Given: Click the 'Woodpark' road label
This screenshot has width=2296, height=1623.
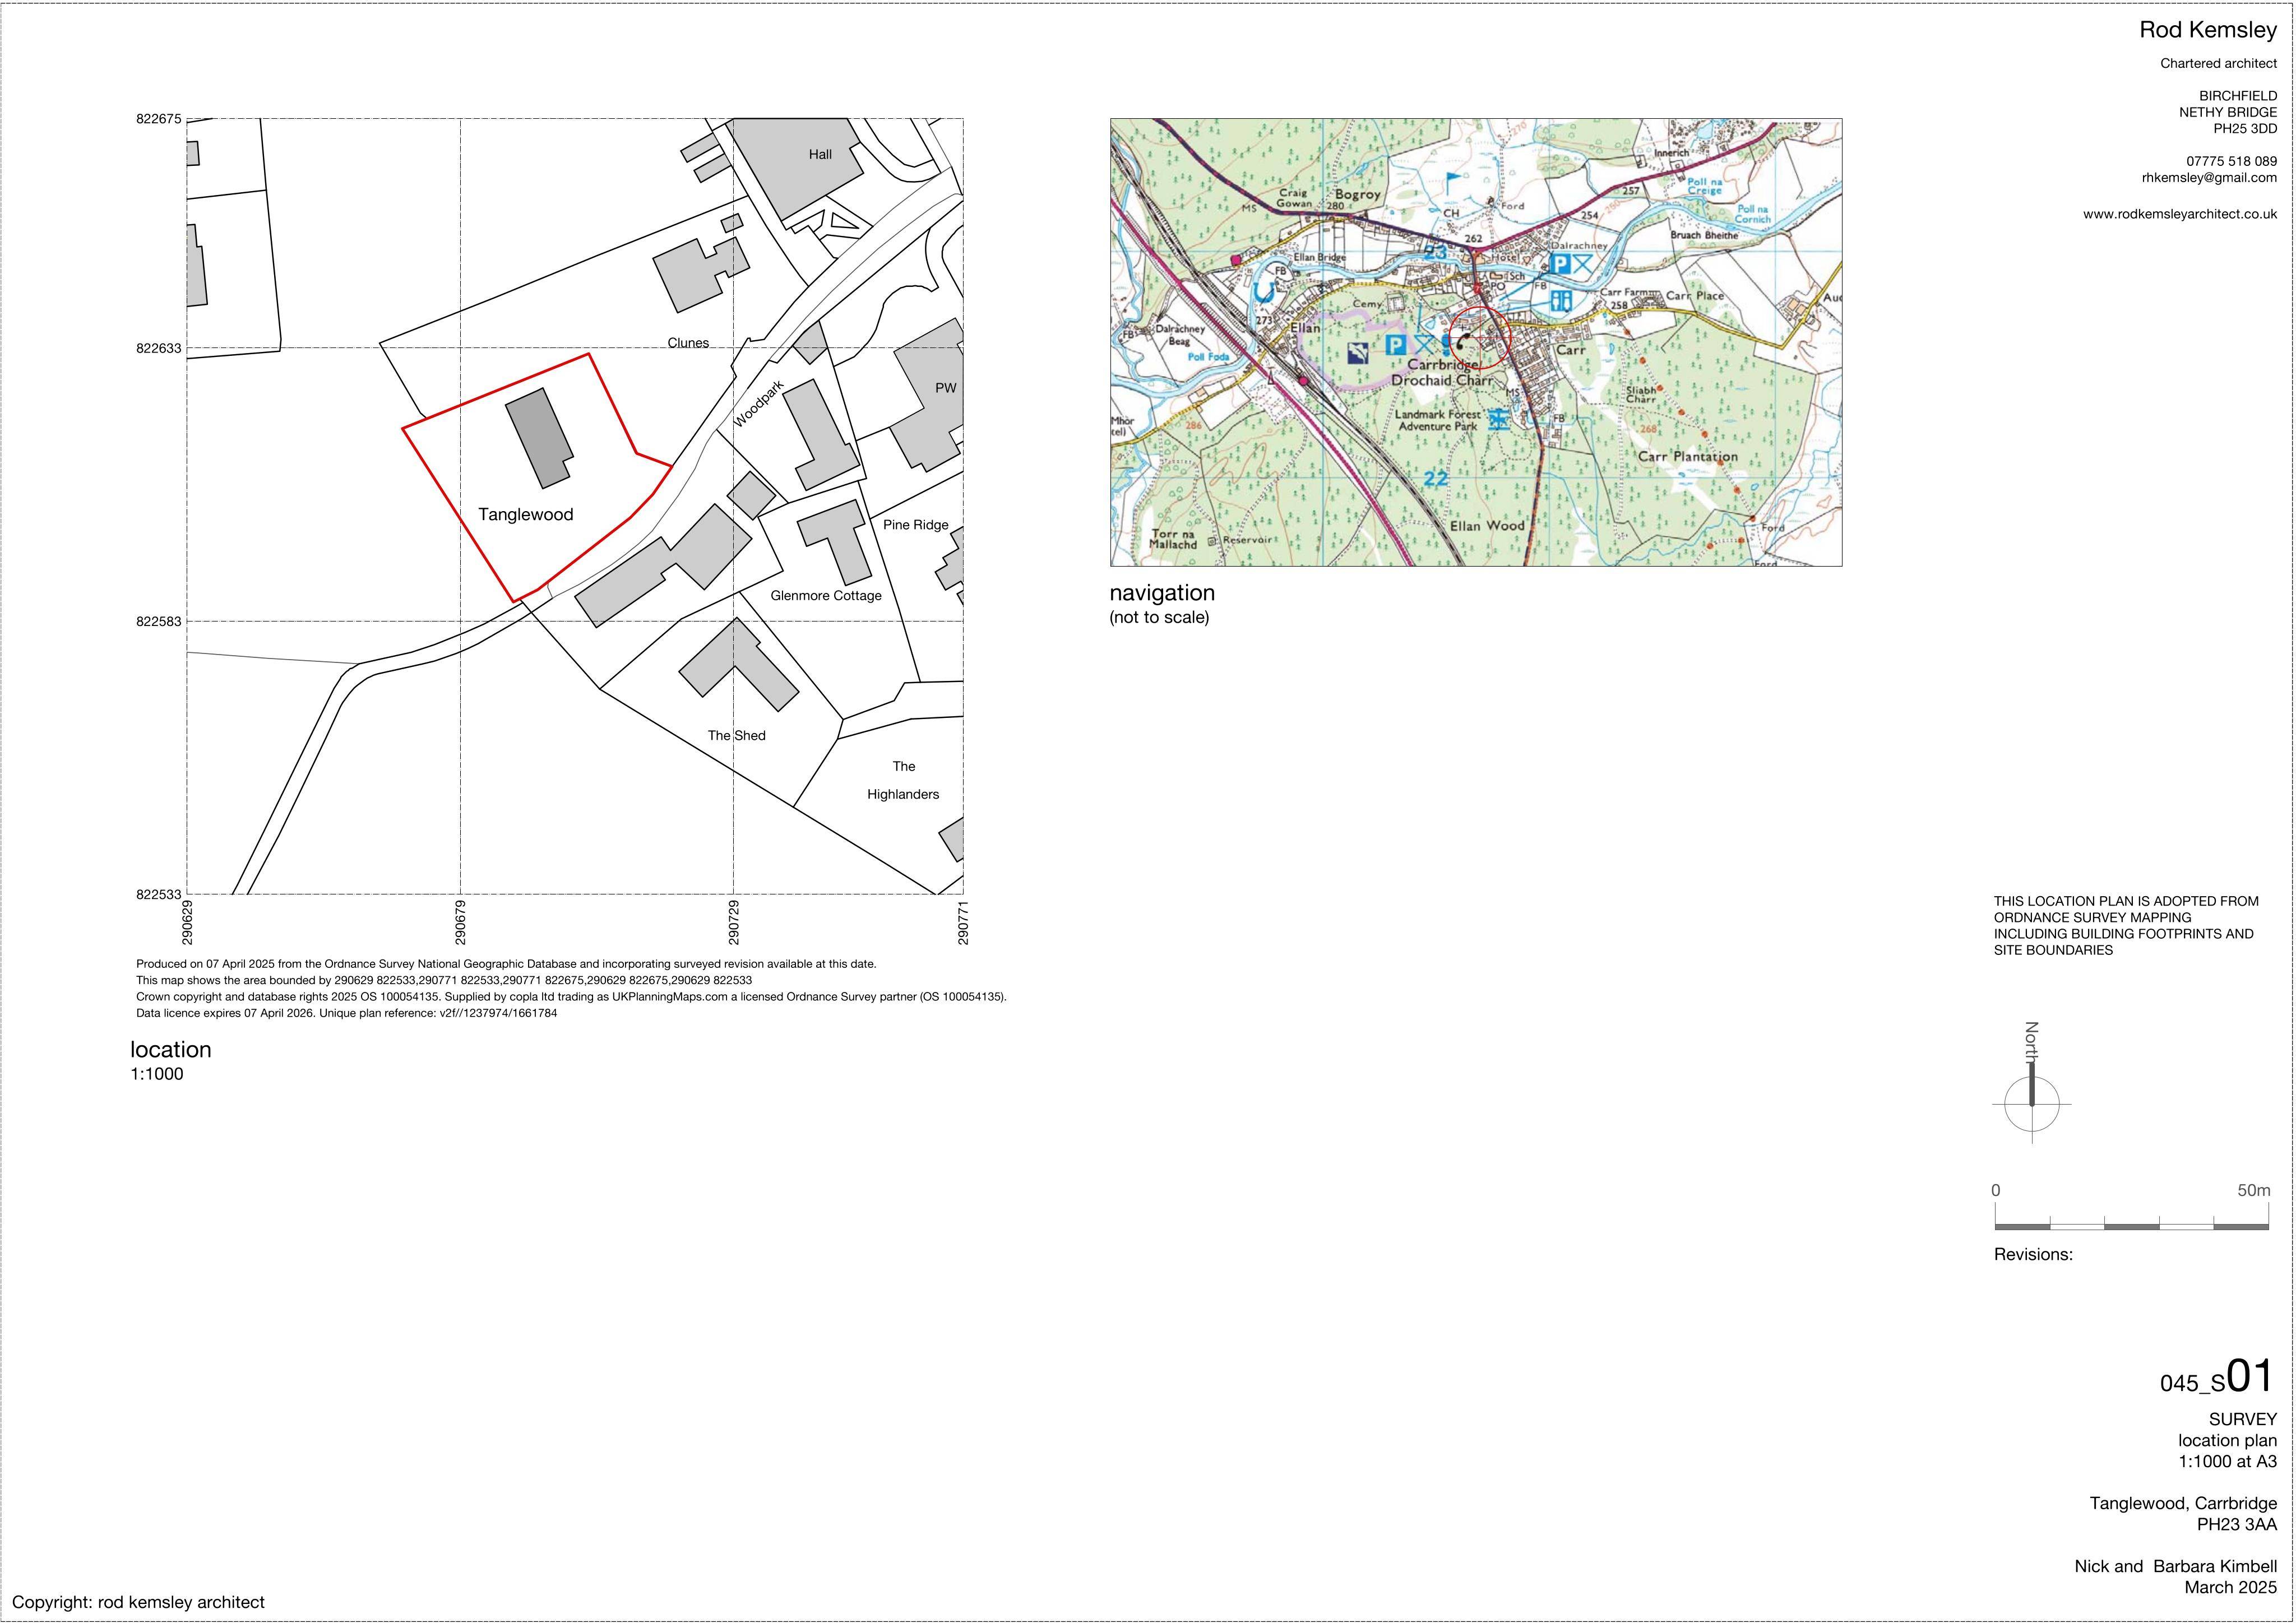Looking at the screenshot, I should [758, 404].
